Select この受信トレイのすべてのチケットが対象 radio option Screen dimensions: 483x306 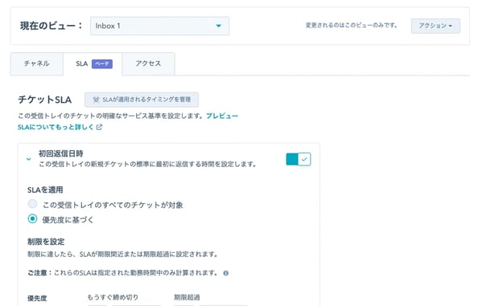[33, 204]
